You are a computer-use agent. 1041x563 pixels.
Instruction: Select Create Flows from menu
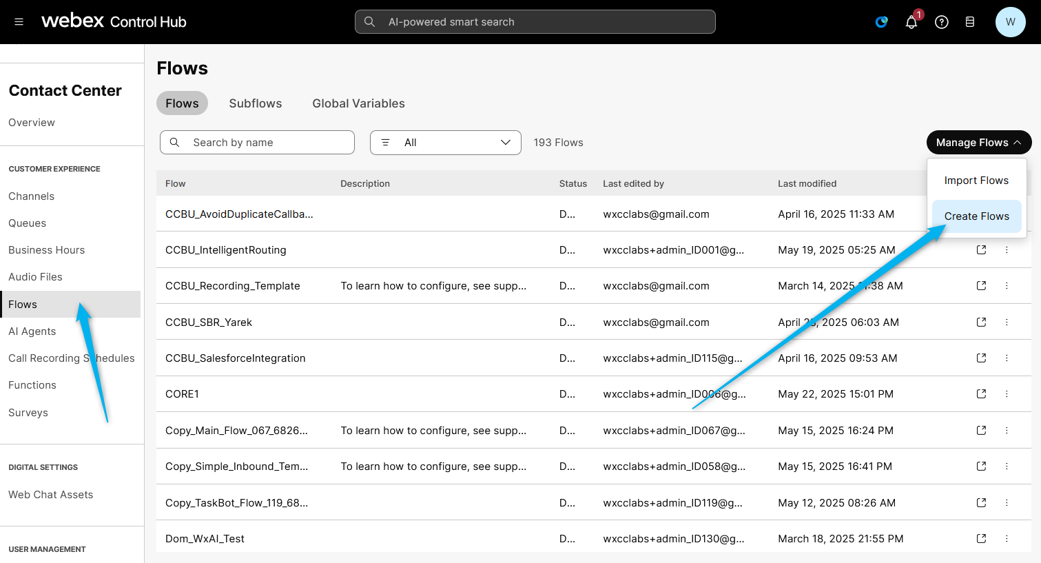(976, 216)
